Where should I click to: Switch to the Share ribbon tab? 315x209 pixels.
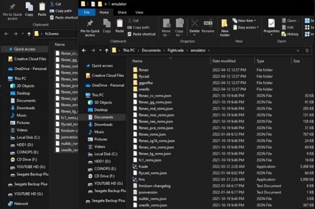point(122,12)
